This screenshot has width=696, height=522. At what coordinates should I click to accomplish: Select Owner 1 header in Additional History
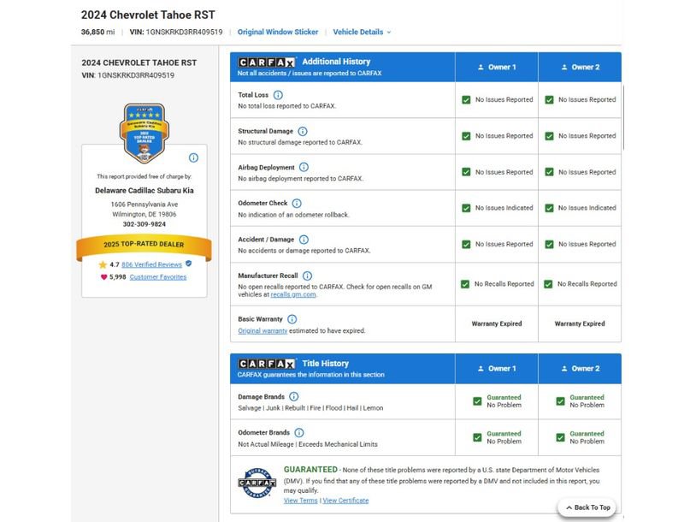(497, 67)
